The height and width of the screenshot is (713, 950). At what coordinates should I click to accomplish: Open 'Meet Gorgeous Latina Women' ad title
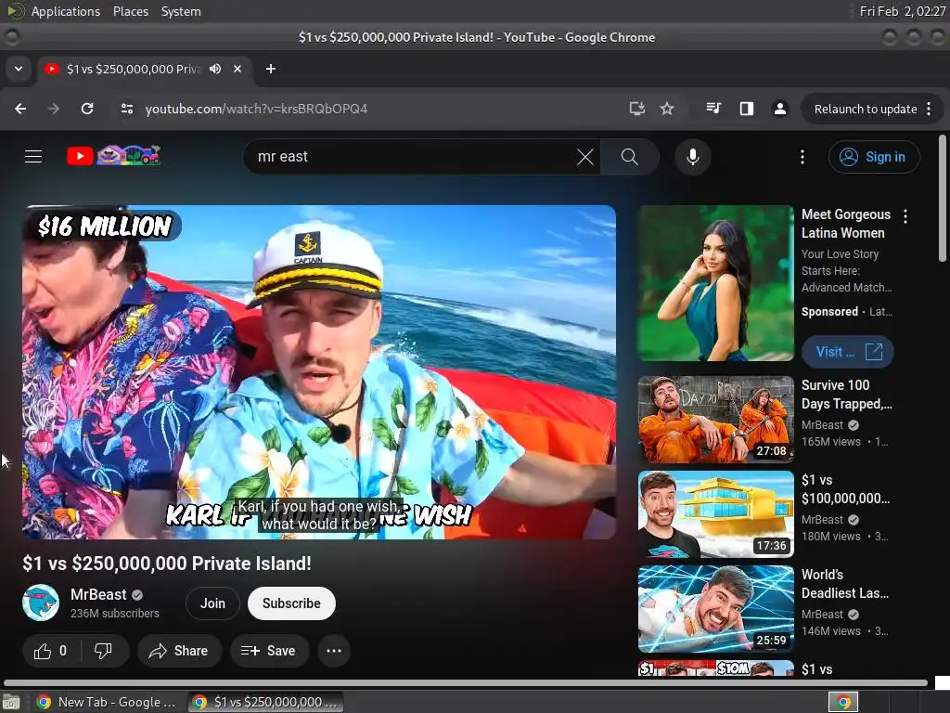(x=846, y=224)
